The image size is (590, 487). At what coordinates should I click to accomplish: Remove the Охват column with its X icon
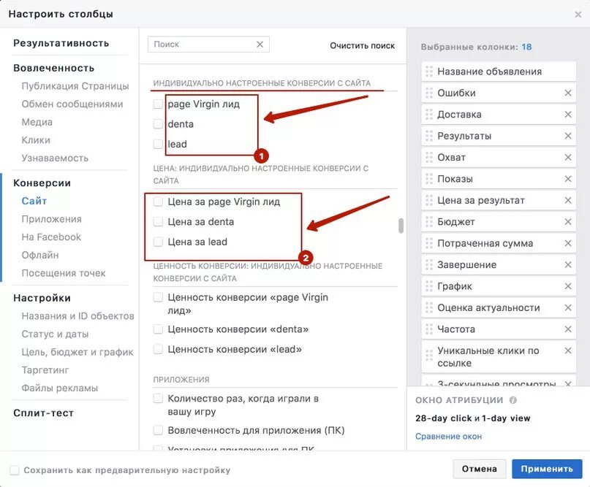tap(568, 157)
